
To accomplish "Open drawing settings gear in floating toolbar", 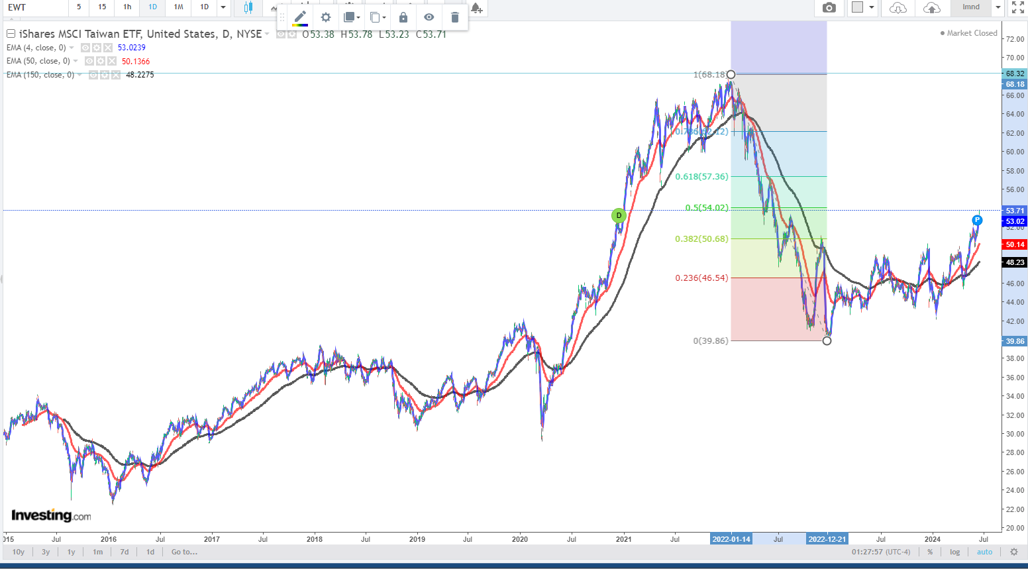I will click(325, 17).
